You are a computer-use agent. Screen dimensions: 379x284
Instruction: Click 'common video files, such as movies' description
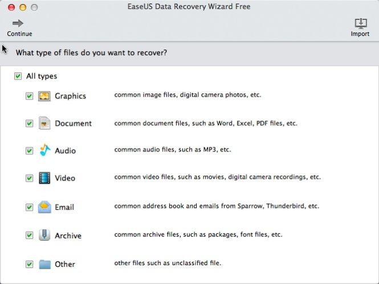[x=218, y=177]
